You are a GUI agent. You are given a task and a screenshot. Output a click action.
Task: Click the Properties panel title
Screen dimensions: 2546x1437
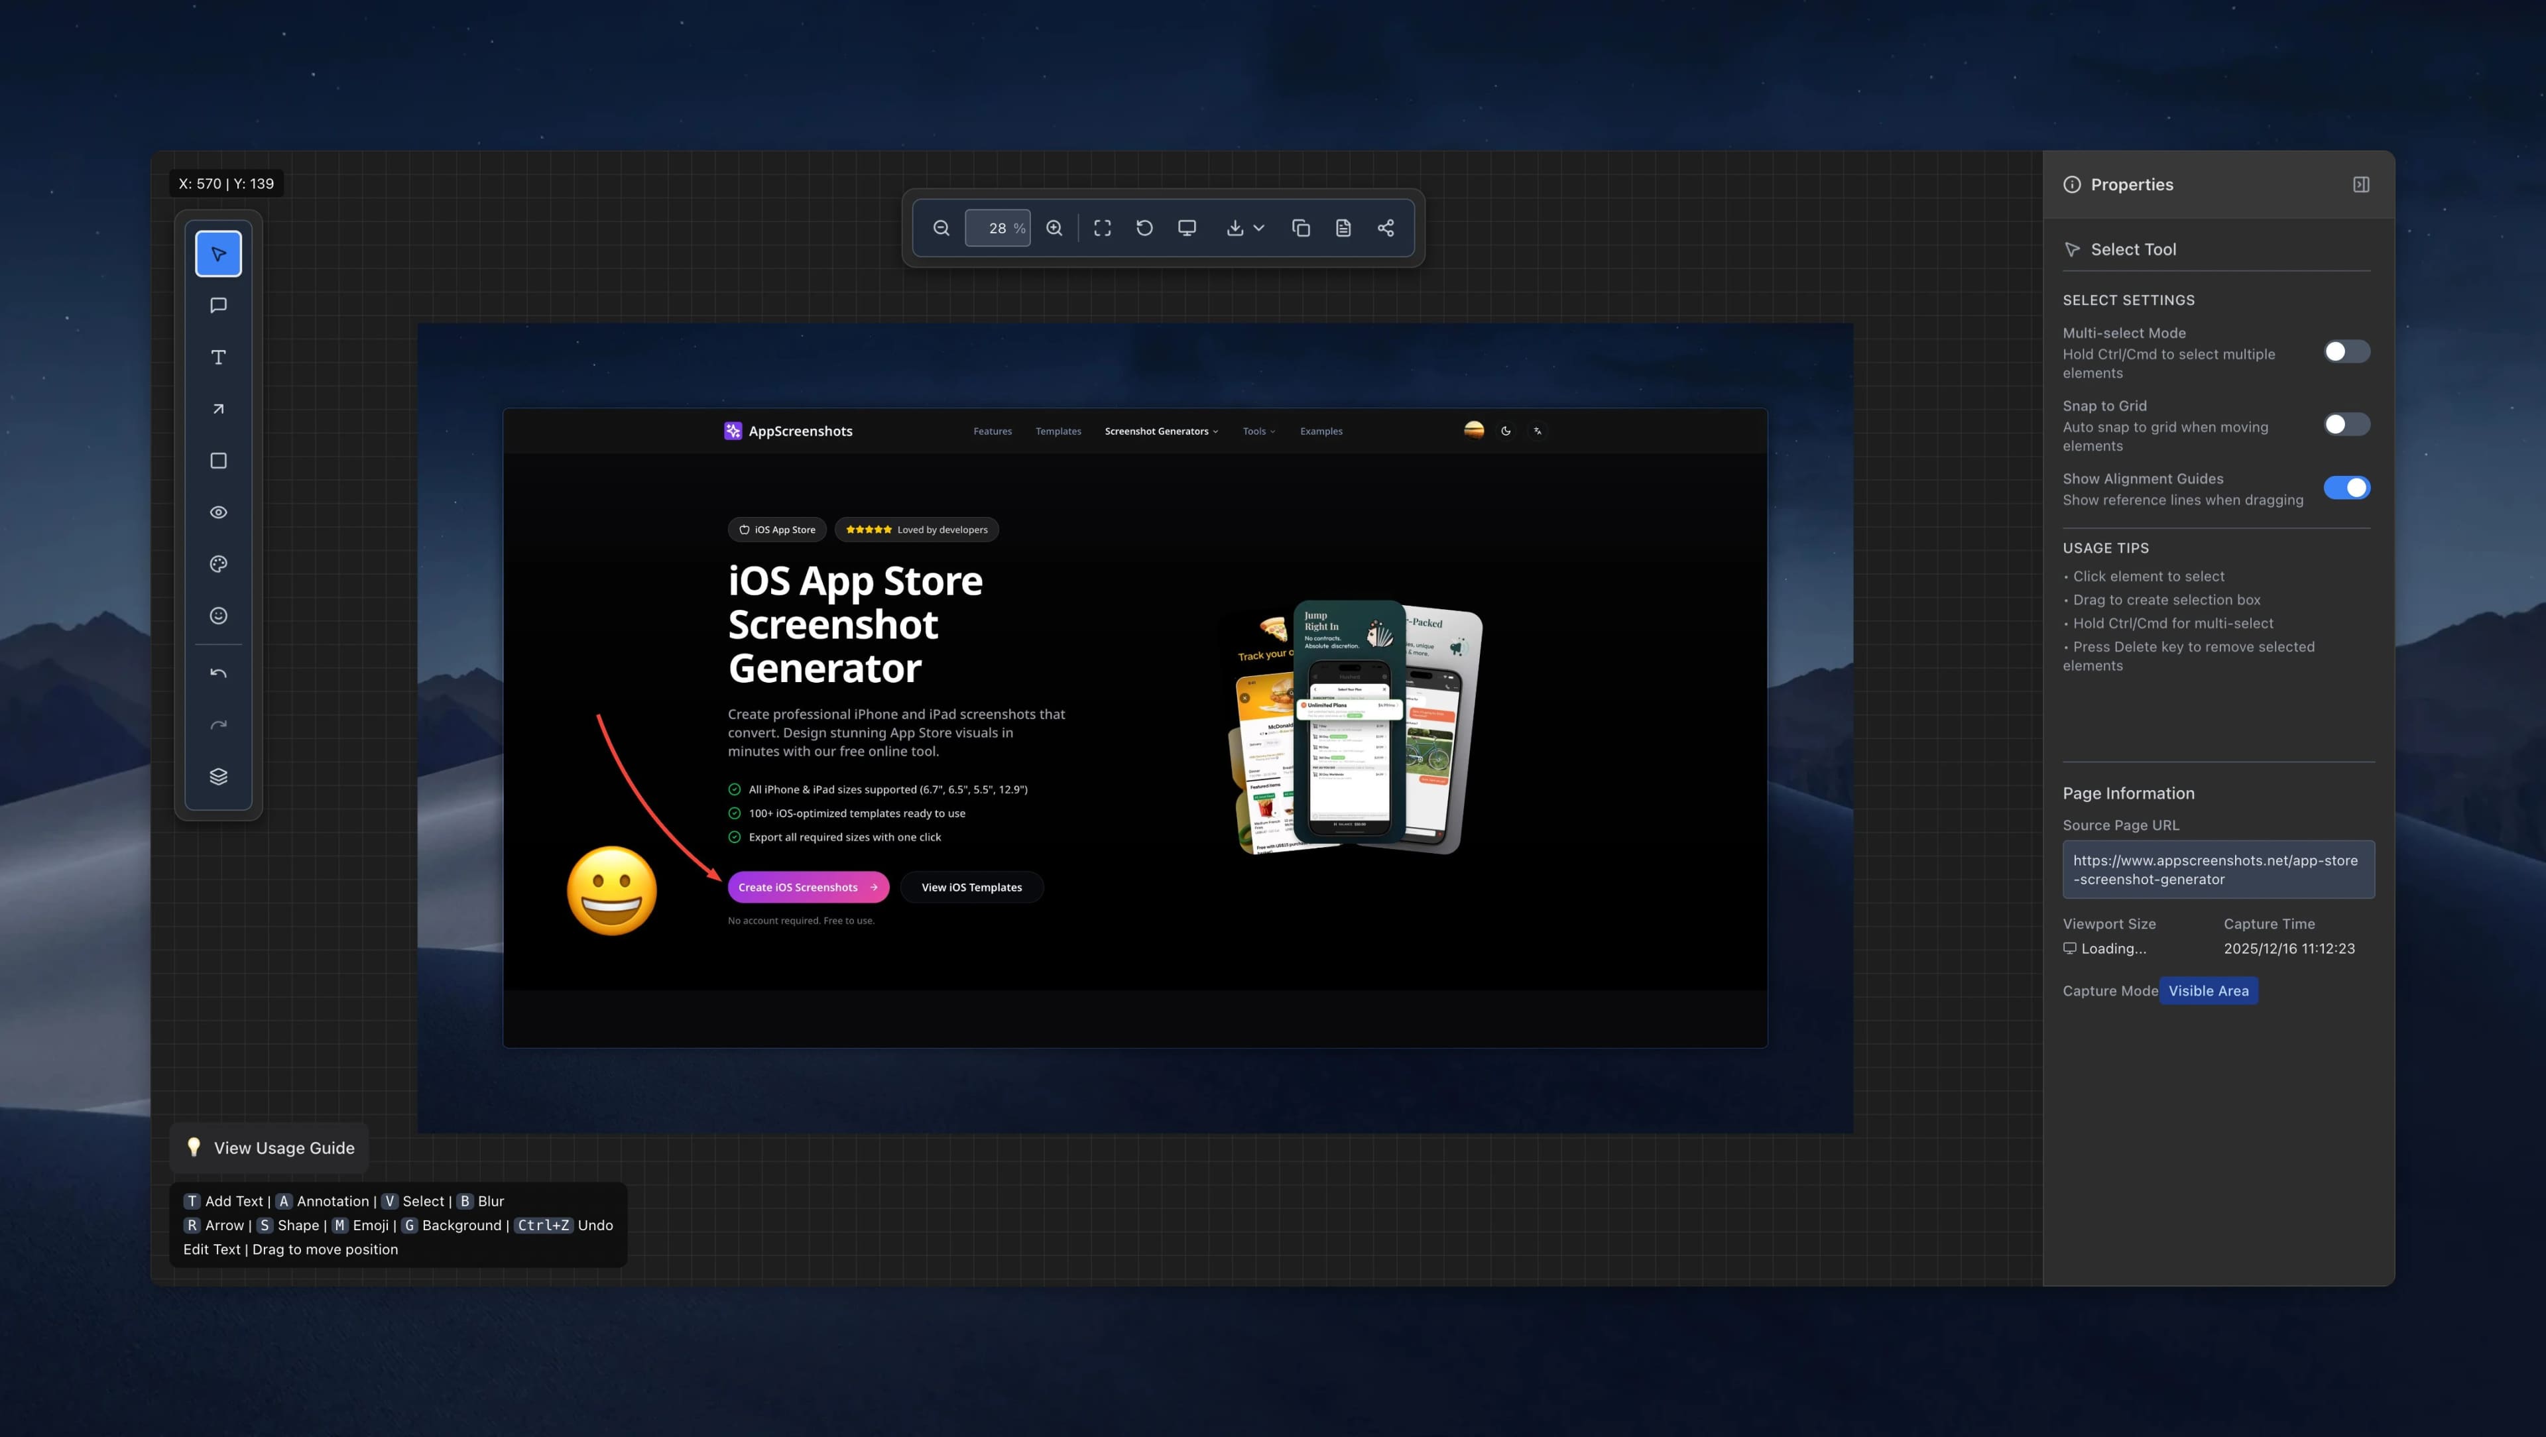pyautogui.click(x=2132, y=185)
